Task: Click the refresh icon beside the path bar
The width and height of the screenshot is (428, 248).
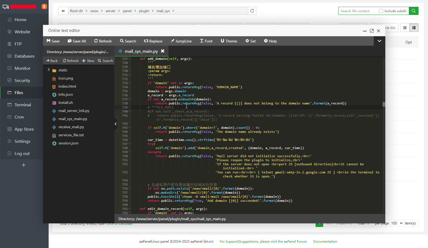Action: coord(252,11)
